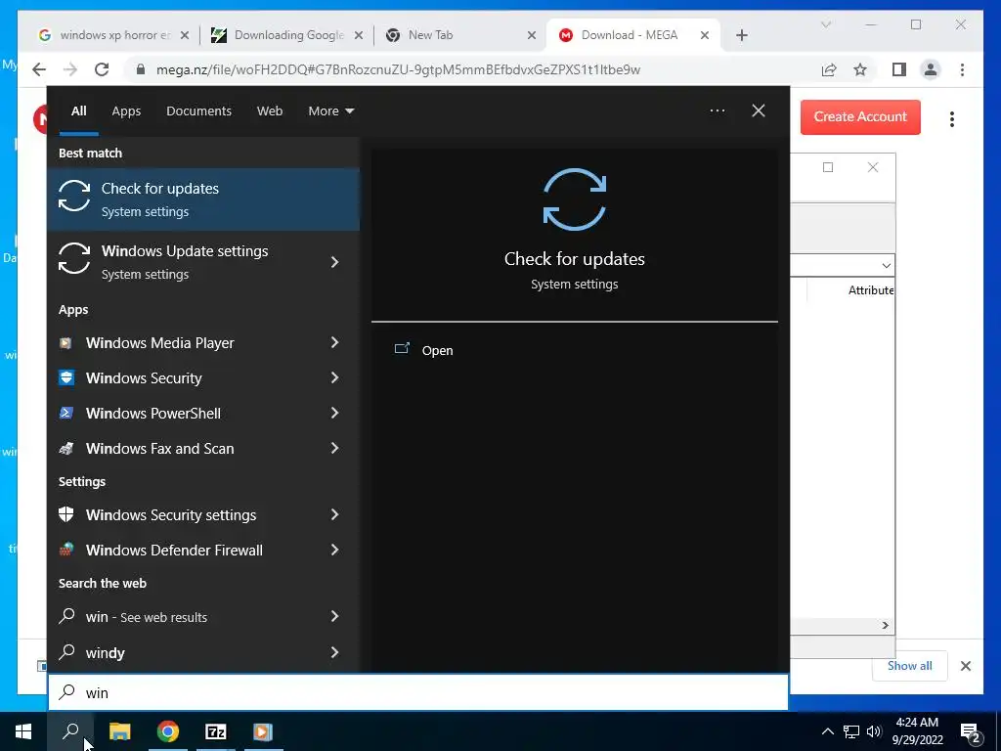
Task: Show hidden system tray icons
Action: [x=827, y=731]
